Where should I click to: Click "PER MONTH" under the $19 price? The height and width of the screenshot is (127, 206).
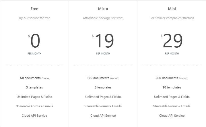tap(103, 53)
